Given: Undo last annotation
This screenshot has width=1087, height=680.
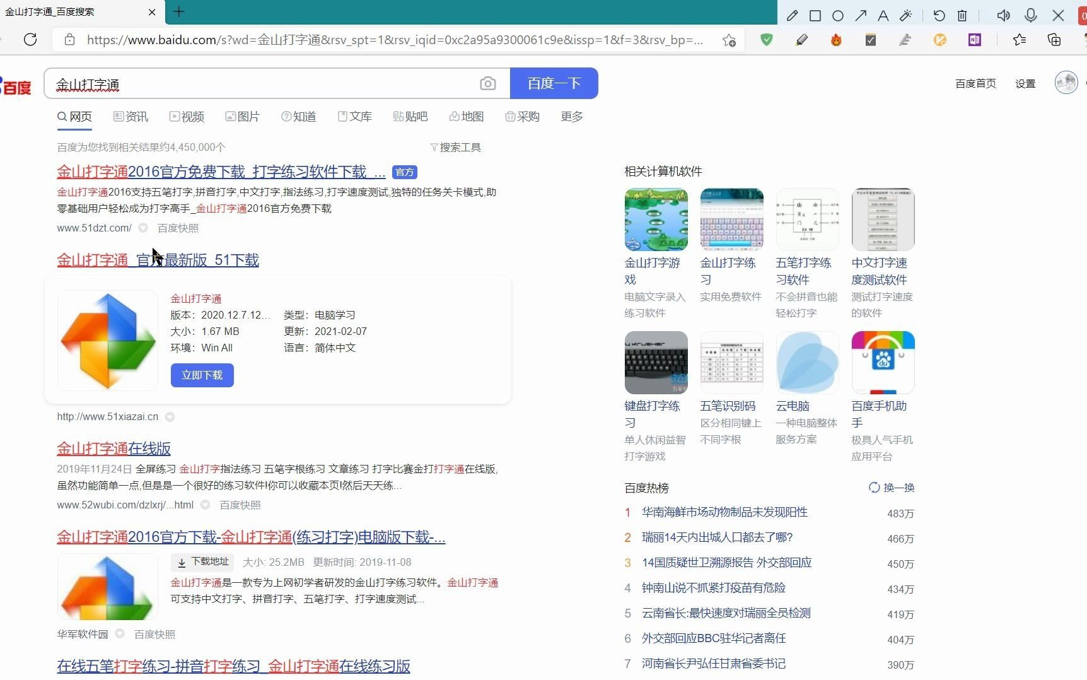Looking at the screenshot, I should [x=939, y=16].
